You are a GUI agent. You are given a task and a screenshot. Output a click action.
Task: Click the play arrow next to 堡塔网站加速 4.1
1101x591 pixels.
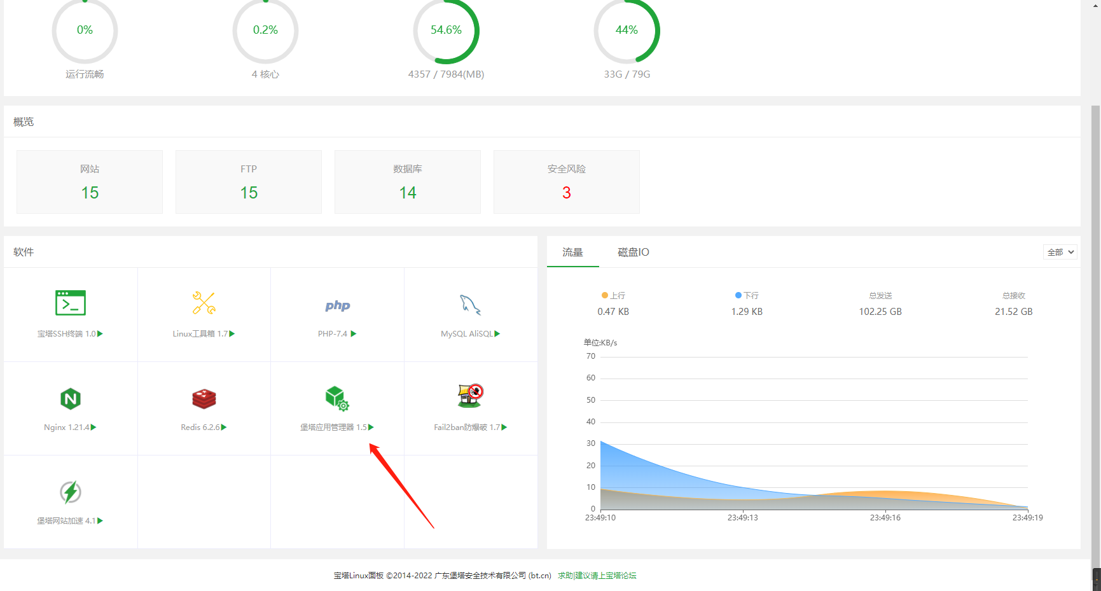pyautogui.click(x=100, y=520)
